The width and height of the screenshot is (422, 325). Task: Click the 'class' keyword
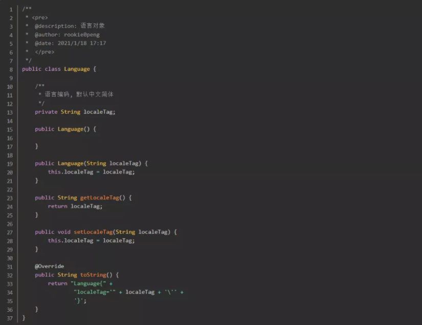[53, 69]
